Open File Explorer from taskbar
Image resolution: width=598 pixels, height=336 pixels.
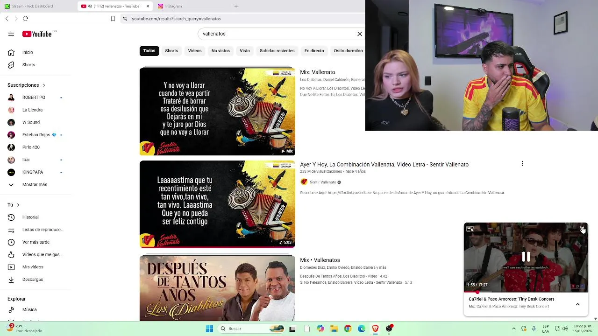[x=334, y=329]
